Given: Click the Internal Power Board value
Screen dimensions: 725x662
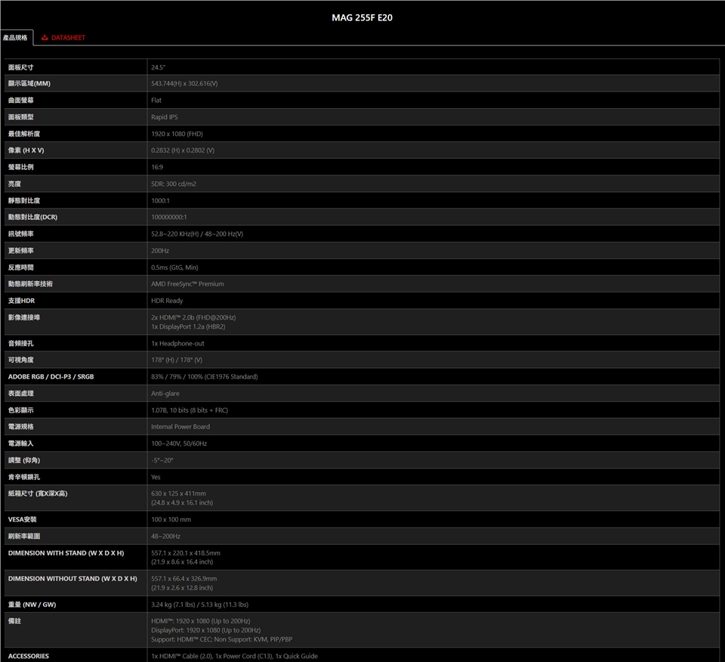Looking at the screenshot, I should point(180,427).
